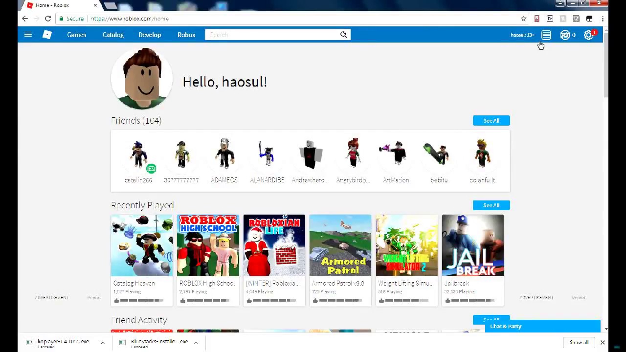Open the Develop menu item
626x352 pixels.
point(150,35)
